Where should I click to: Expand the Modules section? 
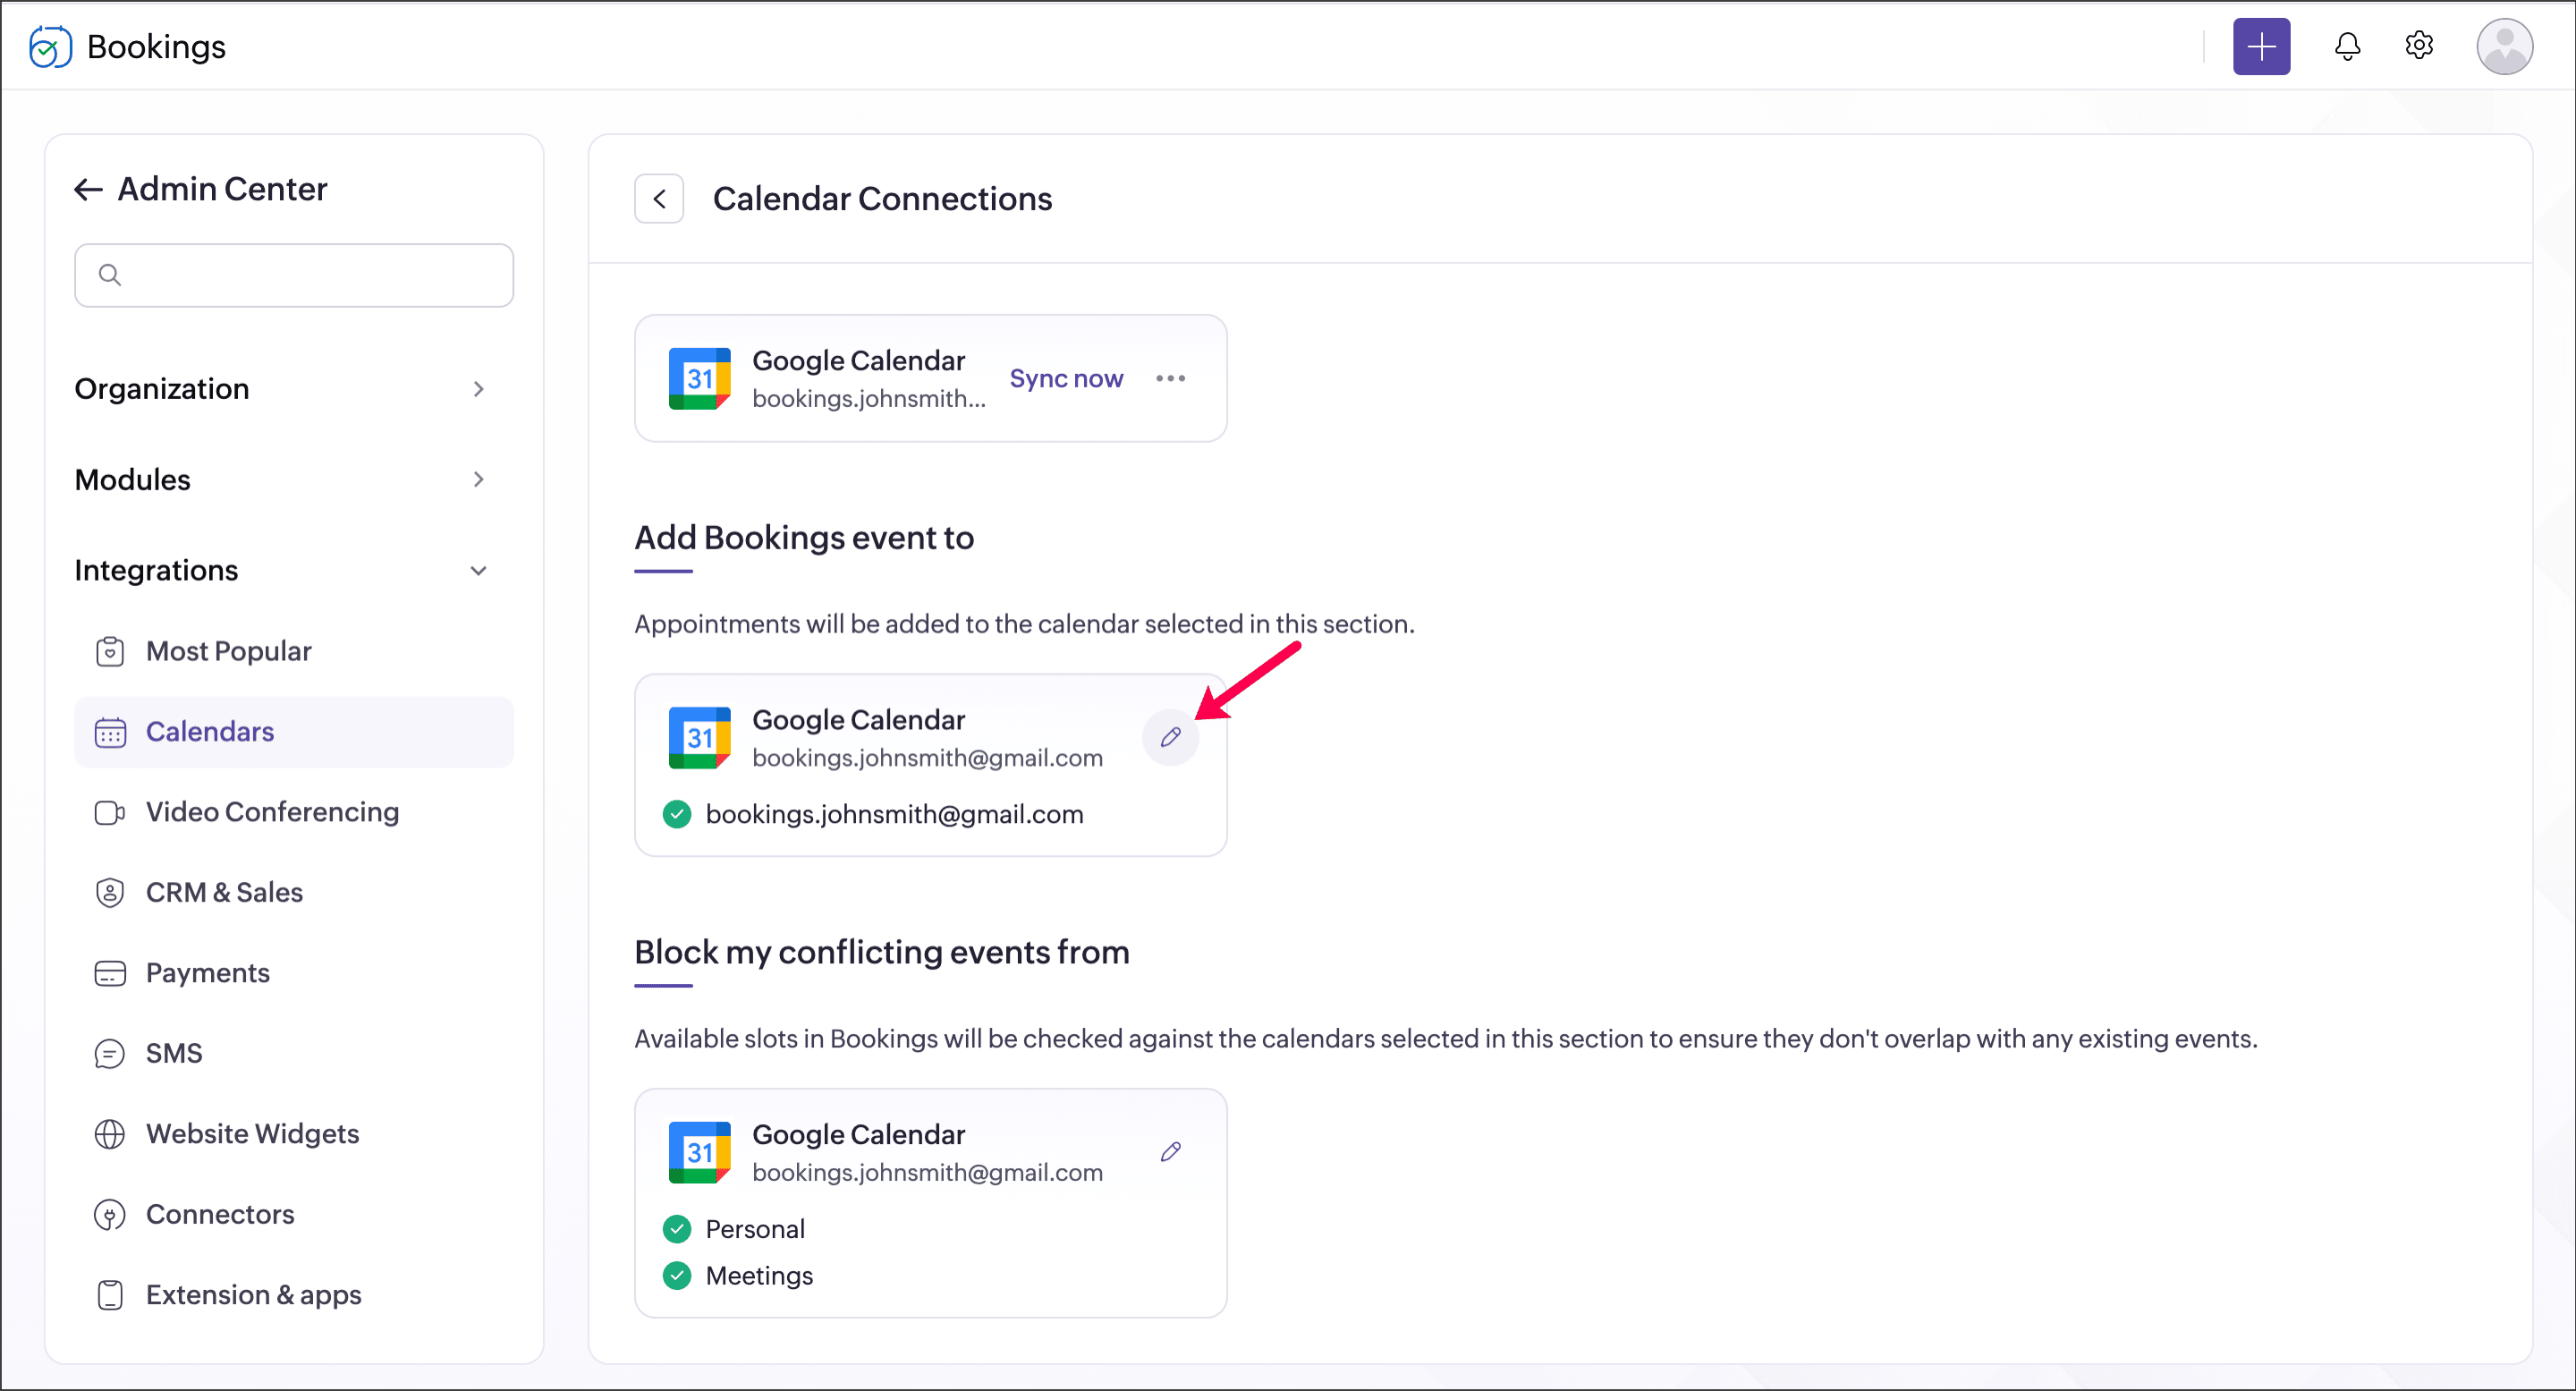click(x=282, y=480)
